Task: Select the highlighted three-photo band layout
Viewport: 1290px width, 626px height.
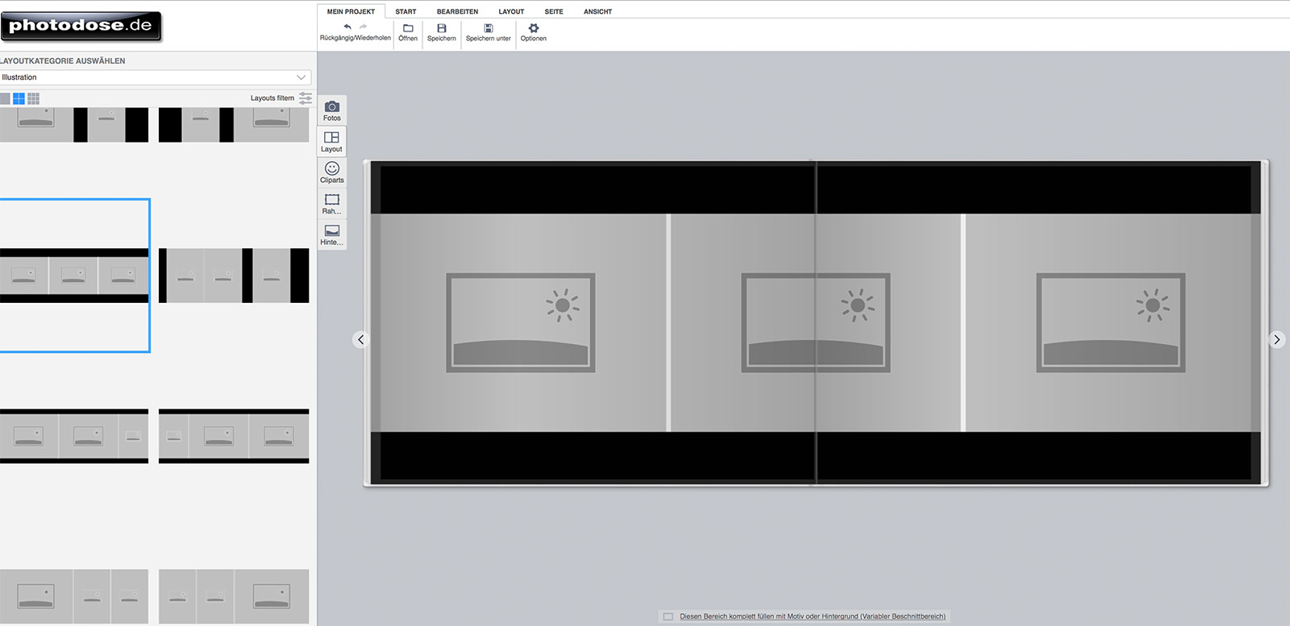Action: pyautogui.click(x=74, y=276)
